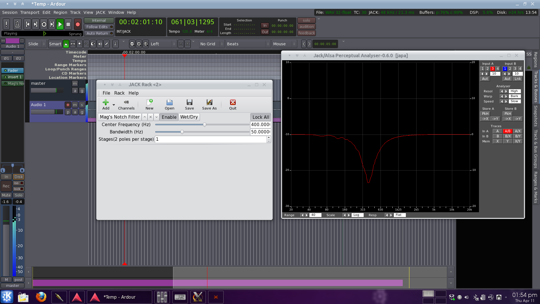Click the Record button in the transport bar
The image size is (540, 304).
pos(78,24)
